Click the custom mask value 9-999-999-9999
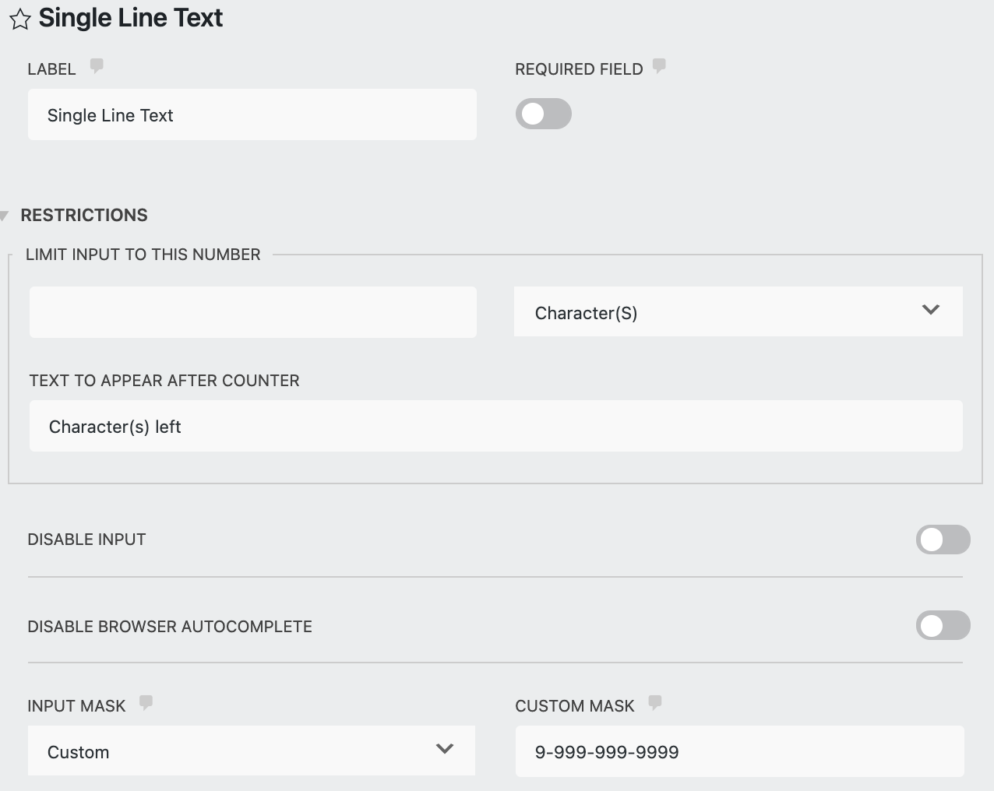994x791 pixels. pos(738,751)
